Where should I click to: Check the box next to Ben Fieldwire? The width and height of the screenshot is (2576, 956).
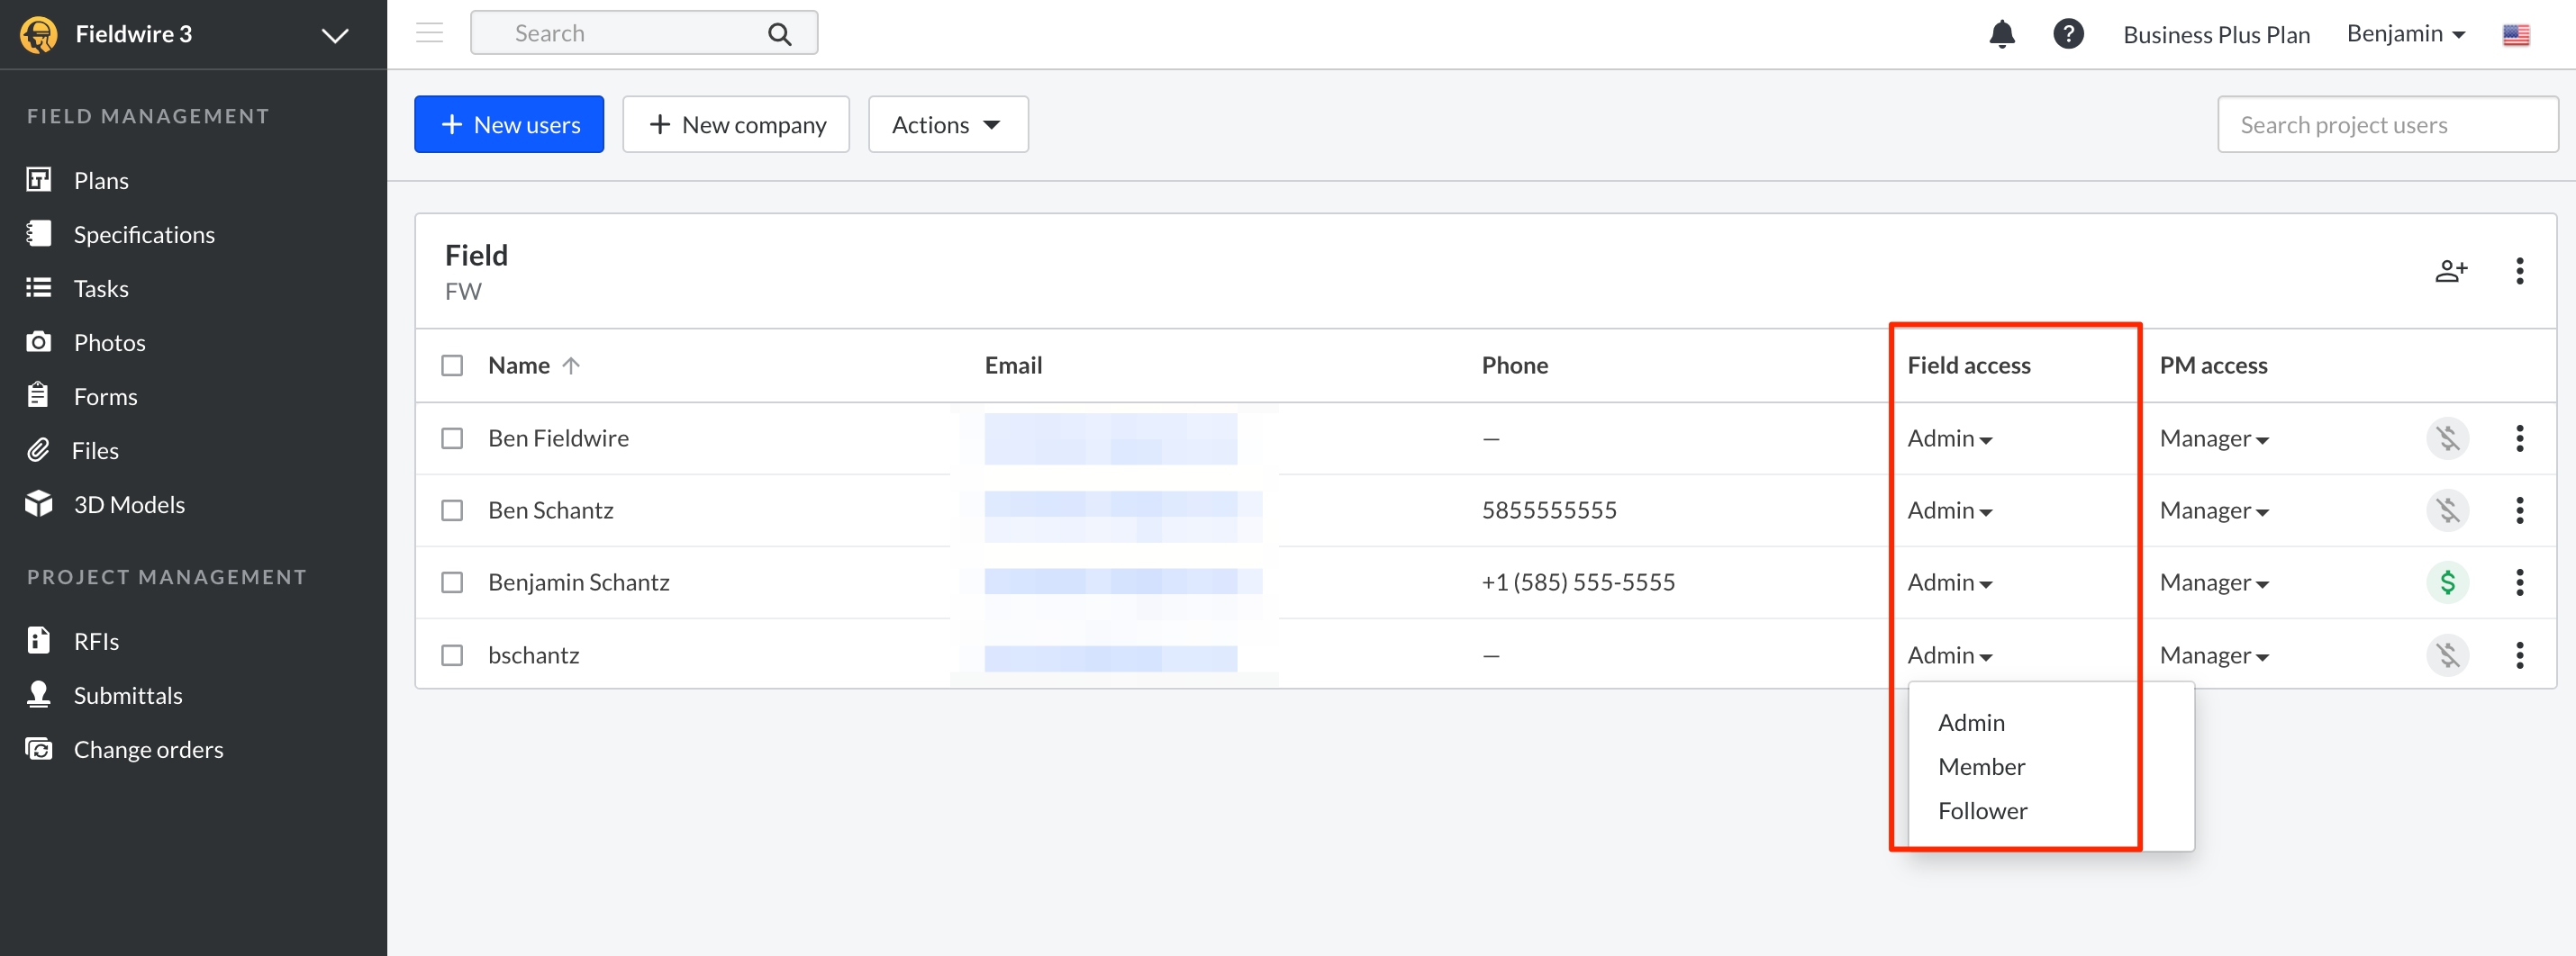tap(452, 438)
